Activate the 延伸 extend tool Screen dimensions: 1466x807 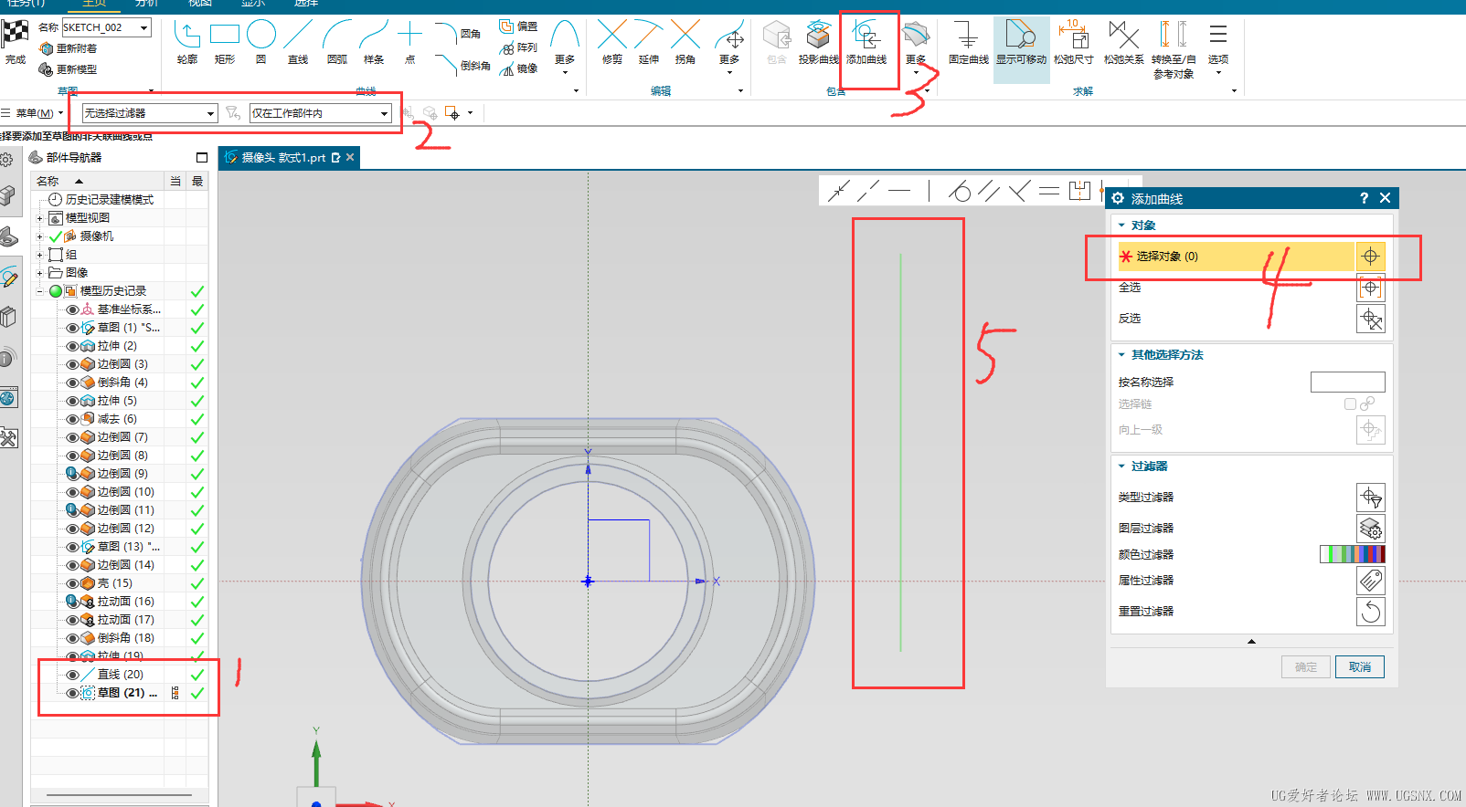pos(649,36)
